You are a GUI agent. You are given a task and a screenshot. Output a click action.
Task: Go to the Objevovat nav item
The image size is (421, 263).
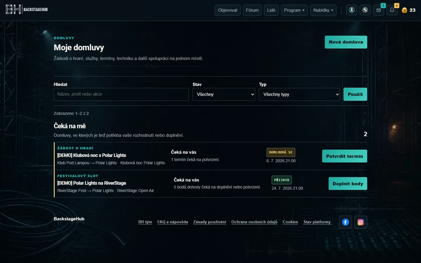point(227,10)
